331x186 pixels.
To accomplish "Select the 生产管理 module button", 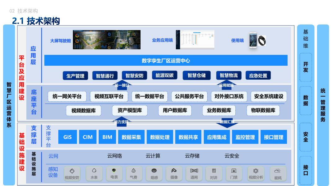I will (x=75, y=76).
